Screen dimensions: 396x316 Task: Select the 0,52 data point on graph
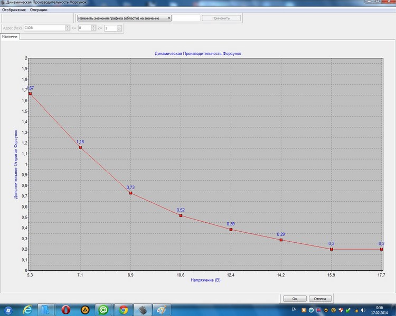(181, 215)
